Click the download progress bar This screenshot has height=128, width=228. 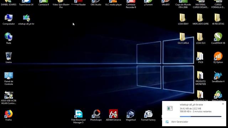pos(201,116)
